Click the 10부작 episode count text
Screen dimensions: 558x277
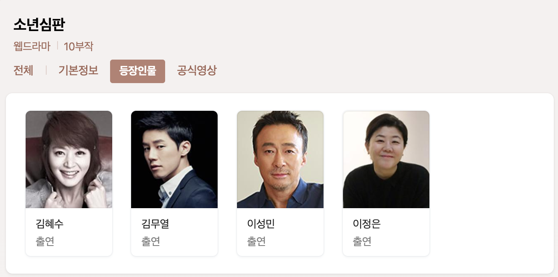point(79,46)
